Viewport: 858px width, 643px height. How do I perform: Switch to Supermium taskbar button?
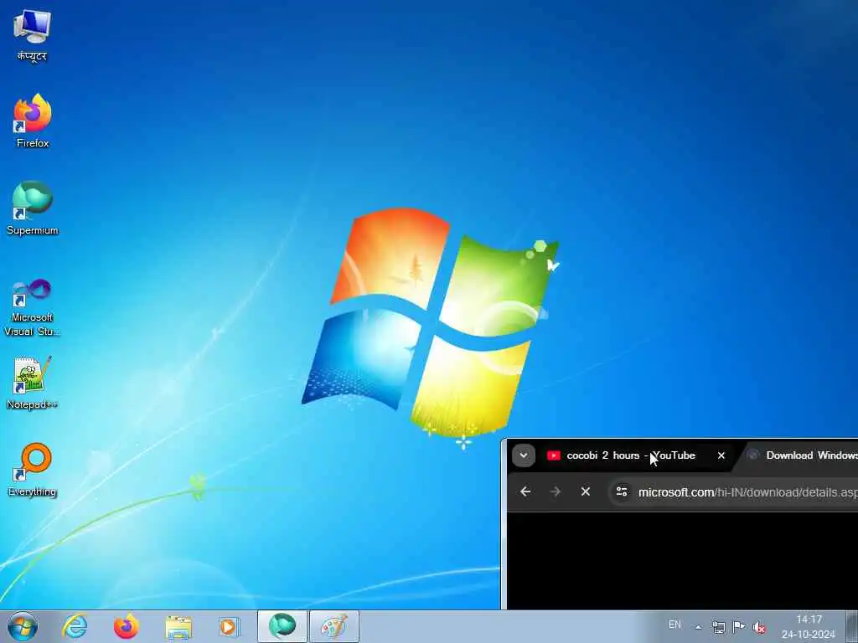click(x=282, y=626)
